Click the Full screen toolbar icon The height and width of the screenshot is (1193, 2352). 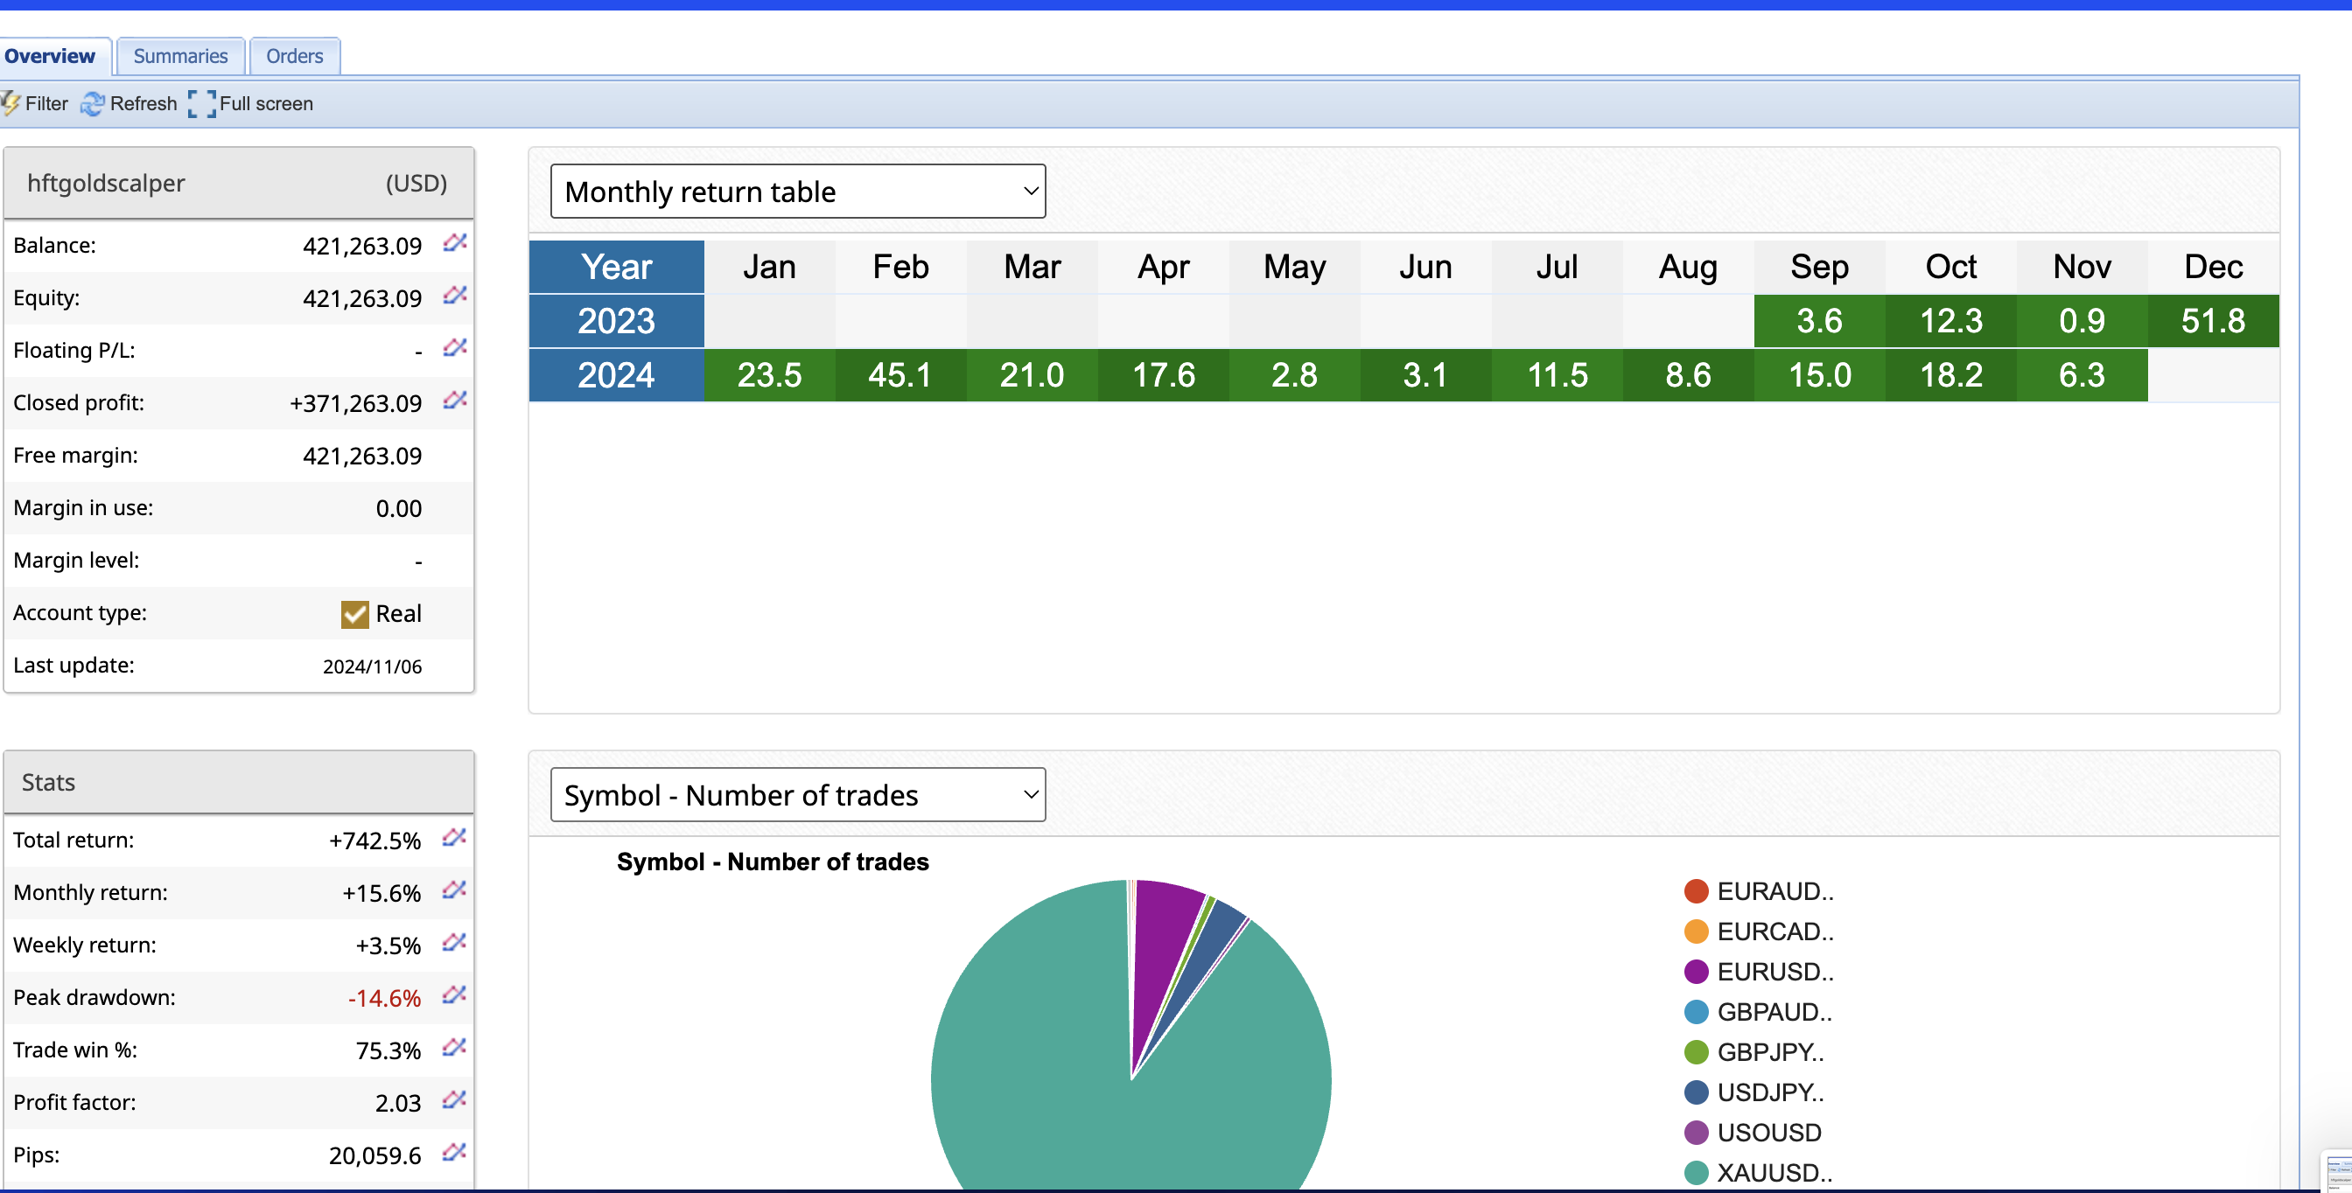pyautogui.click(x=202, y=104)
